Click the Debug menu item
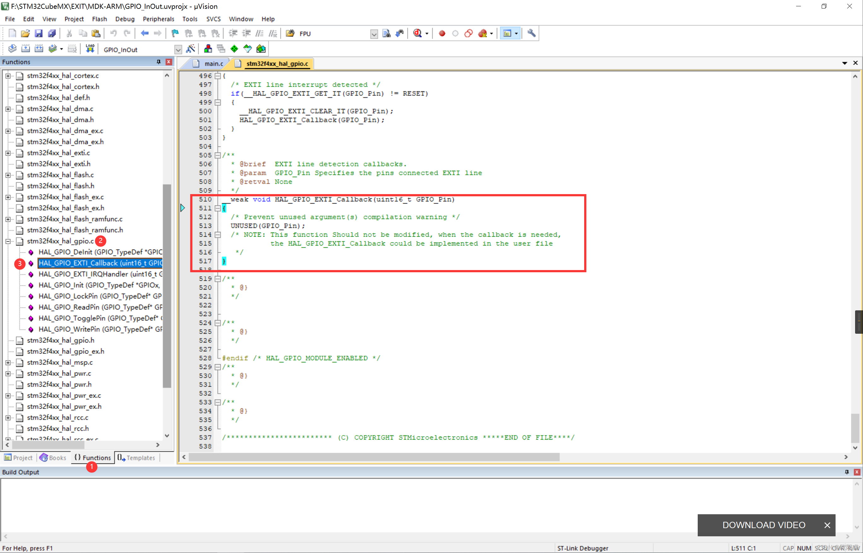 point(124,19)
